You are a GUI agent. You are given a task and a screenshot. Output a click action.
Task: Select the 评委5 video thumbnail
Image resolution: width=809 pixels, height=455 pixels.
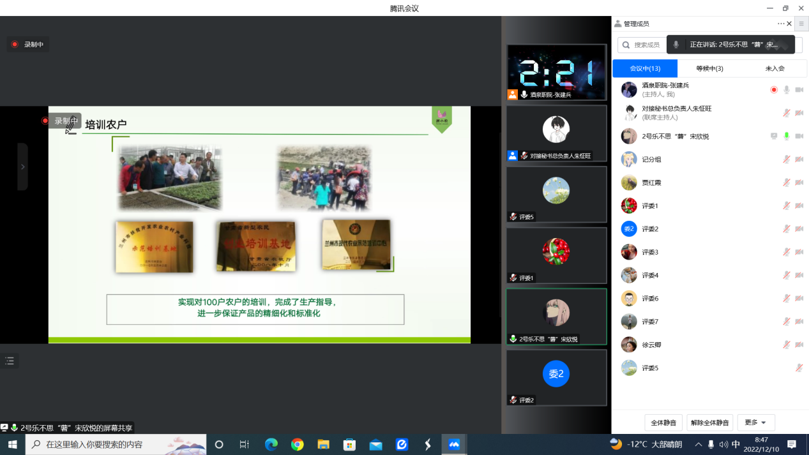click(556, 195)
